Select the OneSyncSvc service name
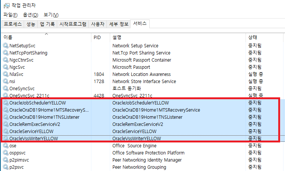Image resolution: width=285 pixels, height=171 pixels. pos(22,88)
